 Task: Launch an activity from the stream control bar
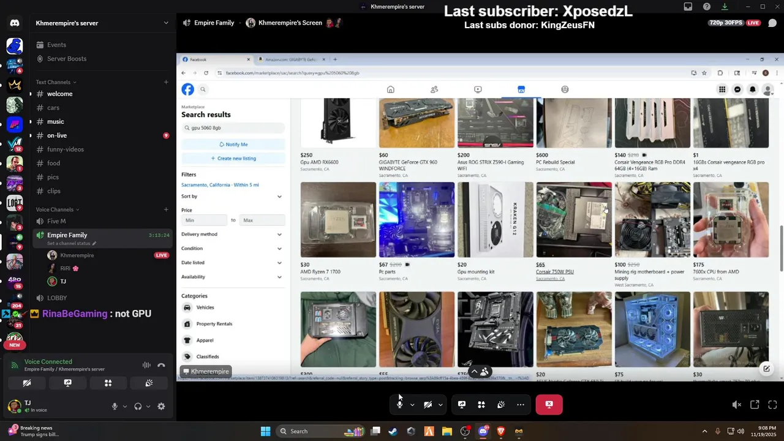click(x=481, y=404)
